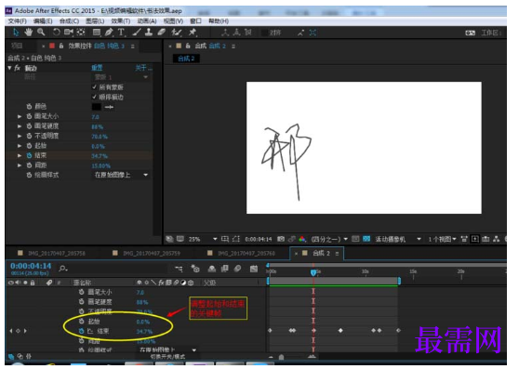Viewport: 519px width, 369px height.
Task: Click the current time 0:00:04:14 field
Action: point(31,266)
